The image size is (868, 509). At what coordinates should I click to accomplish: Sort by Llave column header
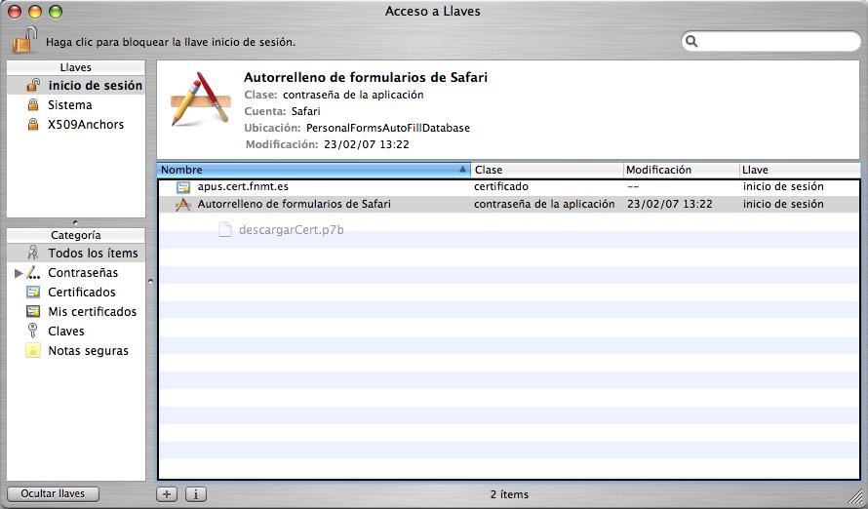click(800, 170)
